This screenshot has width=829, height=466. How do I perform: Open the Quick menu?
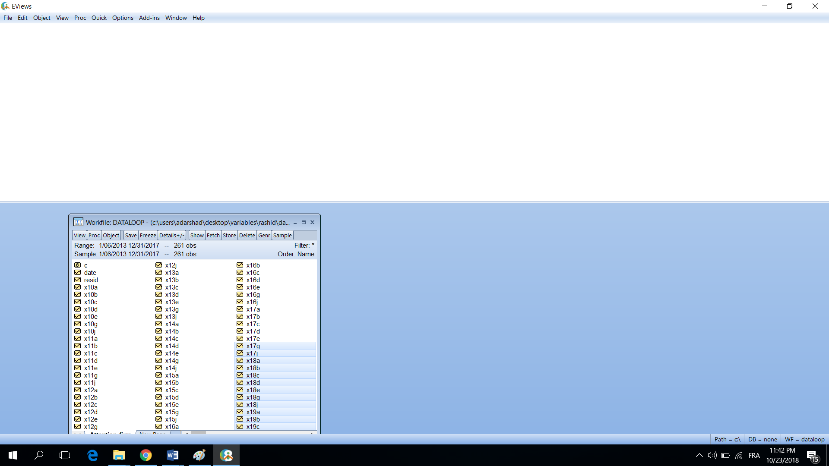coord(99,18)
